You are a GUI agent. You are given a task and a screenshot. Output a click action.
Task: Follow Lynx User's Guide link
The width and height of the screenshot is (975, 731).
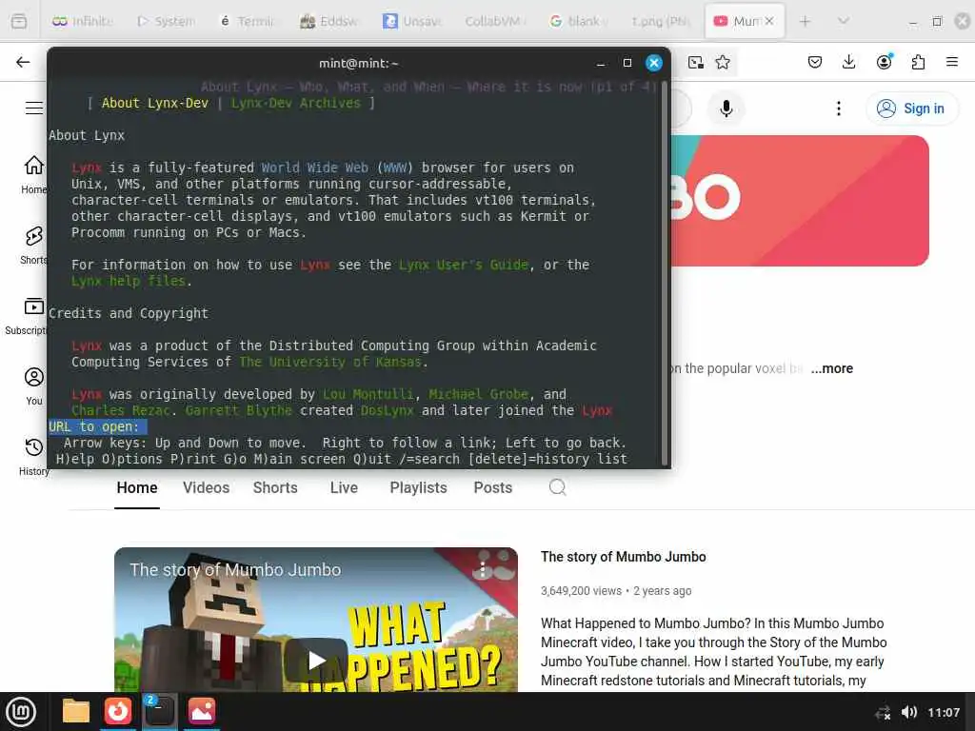point(464,265)
